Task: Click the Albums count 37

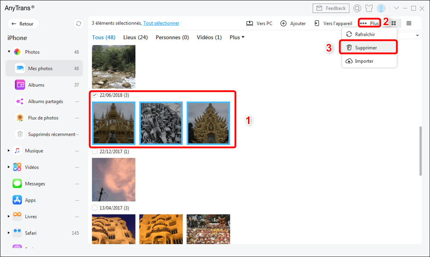Action: [76, 85]
